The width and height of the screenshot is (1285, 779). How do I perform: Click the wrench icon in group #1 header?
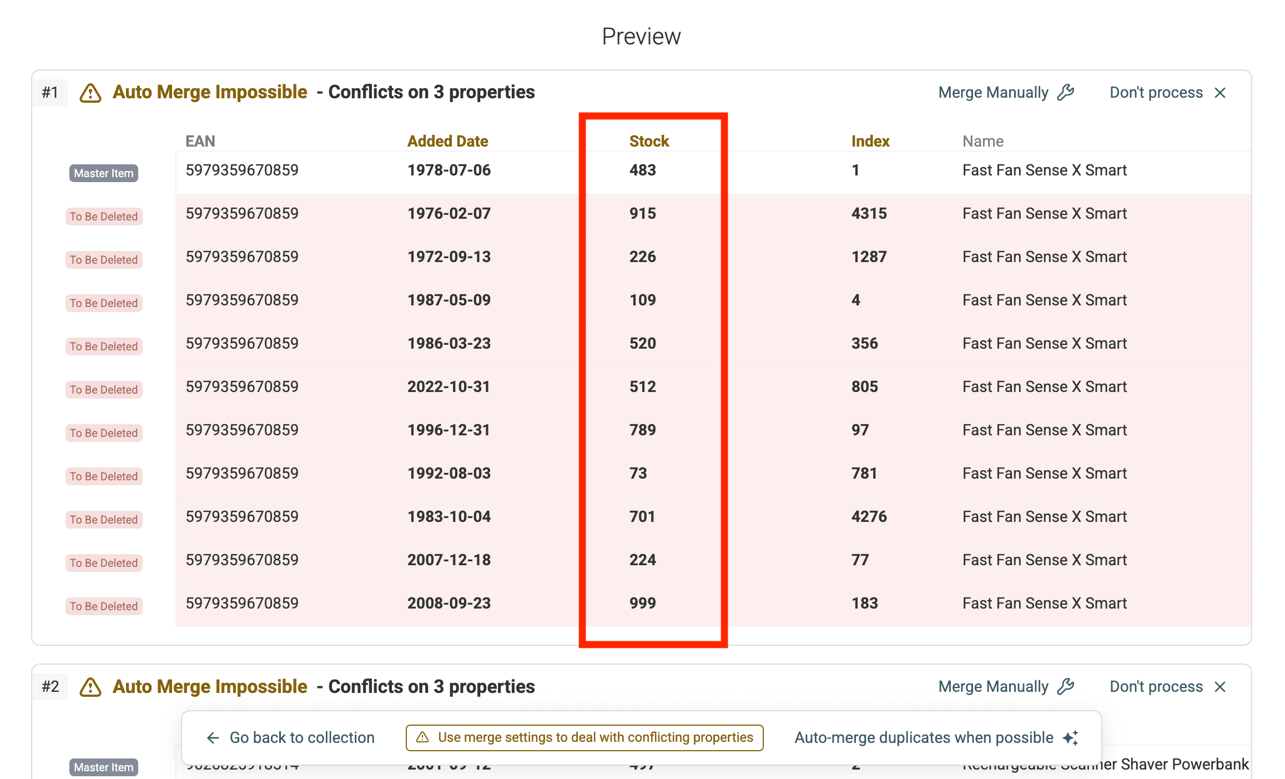coord(1066,92)
